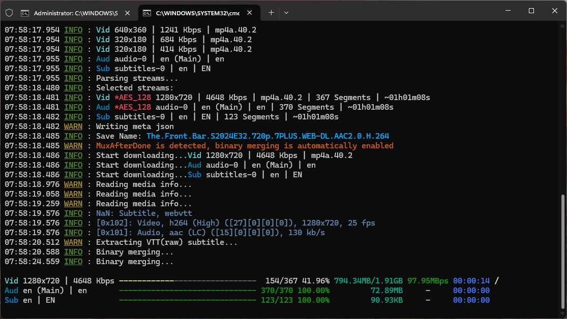Close the terminal window
Viewport: 567px width, 319px height.
click(x=555, y=11)
